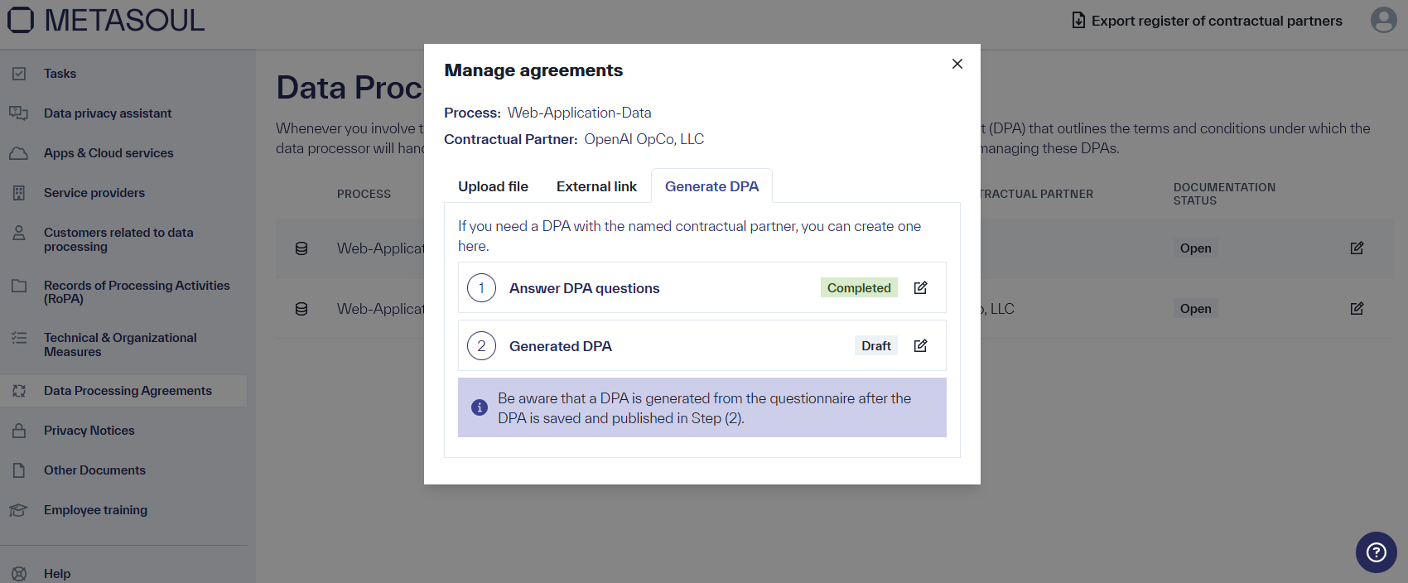Click Export register of contractual partners
The width and height of the screenshot is (1408, 583).
tap(1207, 21)
